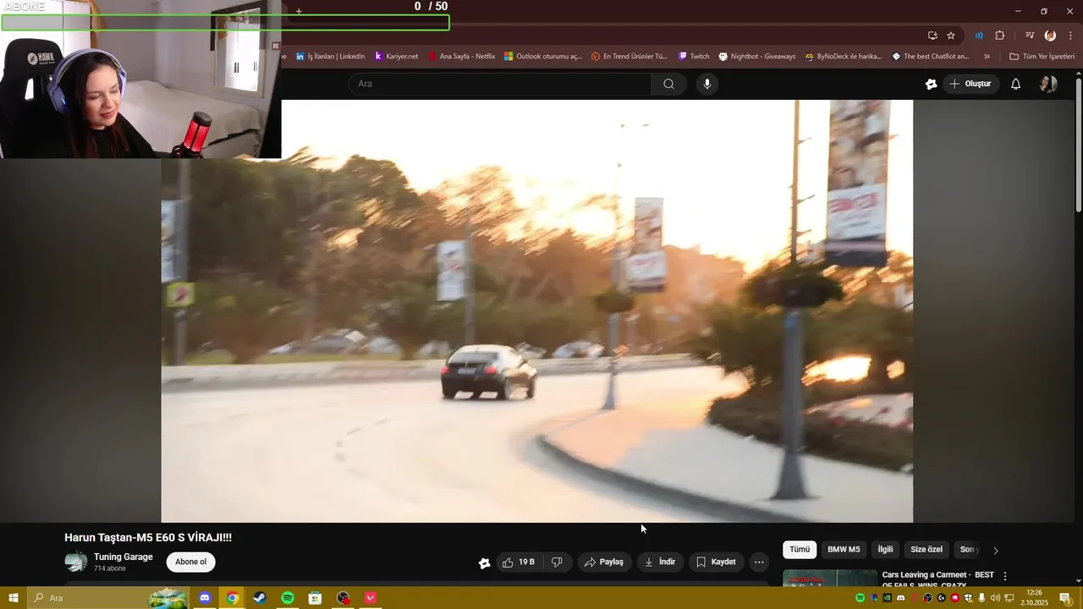
Task: Open the Ana Sayfa - Netflix bookmark
Action: pos(461,57)
